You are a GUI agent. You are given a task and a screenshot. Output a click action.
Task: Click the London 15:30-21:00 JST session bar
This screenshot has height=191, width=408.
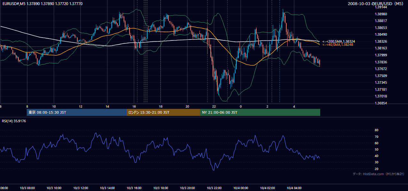pyautogui.click(x=163, y=112)
